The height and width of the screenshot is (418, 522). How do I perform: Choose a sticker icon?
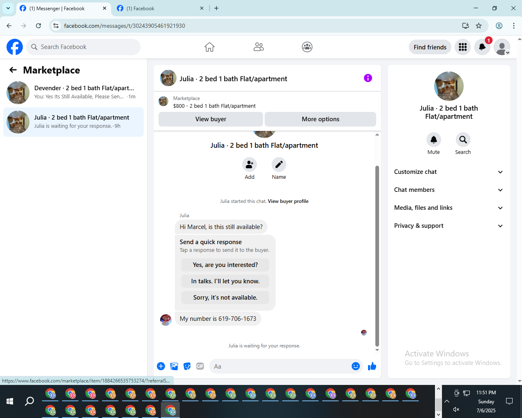pyautogui.click(x=187, y=366)
